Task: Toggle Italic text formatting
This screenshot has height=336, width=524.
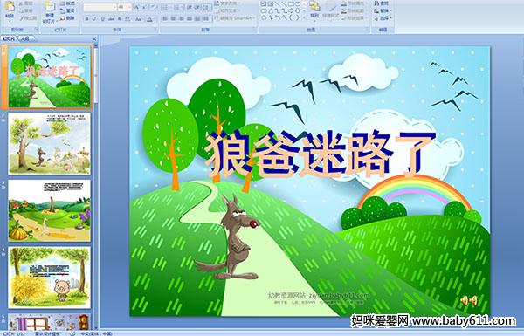Action: point(94,19)
